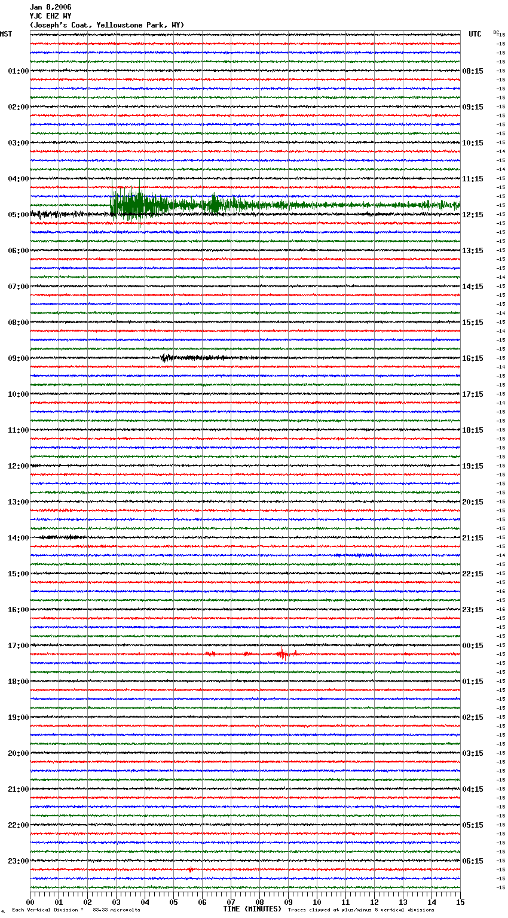The image size is (508, 918).
Task: Click the 02:15 UTC time label
Action: (x=473, y=718)
